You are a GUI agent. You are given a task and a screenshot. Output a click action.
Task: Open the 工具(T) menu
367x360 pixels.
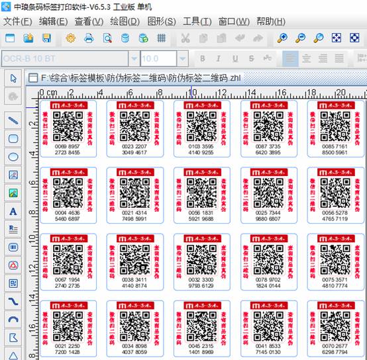tap(197, 21)
